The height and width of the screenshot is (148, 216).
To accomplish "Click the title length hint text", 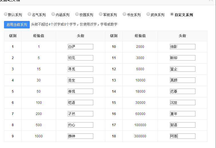I will 74,24.
